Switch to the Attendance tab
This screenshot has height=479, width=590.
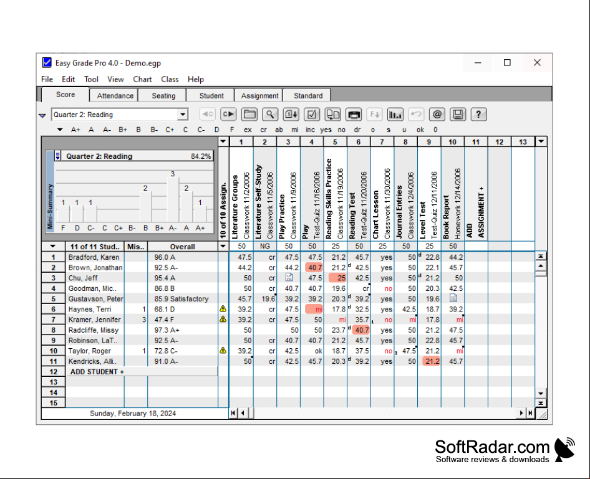[115, 95]
